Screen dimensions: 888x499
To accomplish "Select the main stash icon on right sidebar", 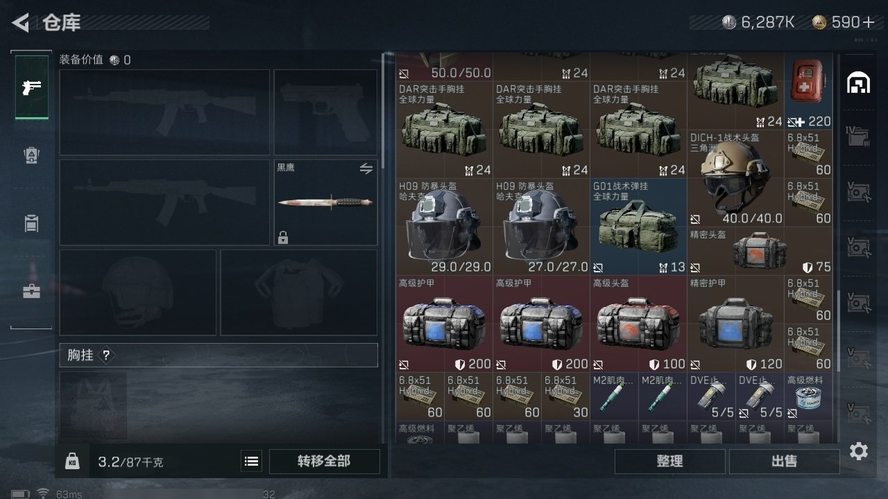I will click(x=859, y=82).
